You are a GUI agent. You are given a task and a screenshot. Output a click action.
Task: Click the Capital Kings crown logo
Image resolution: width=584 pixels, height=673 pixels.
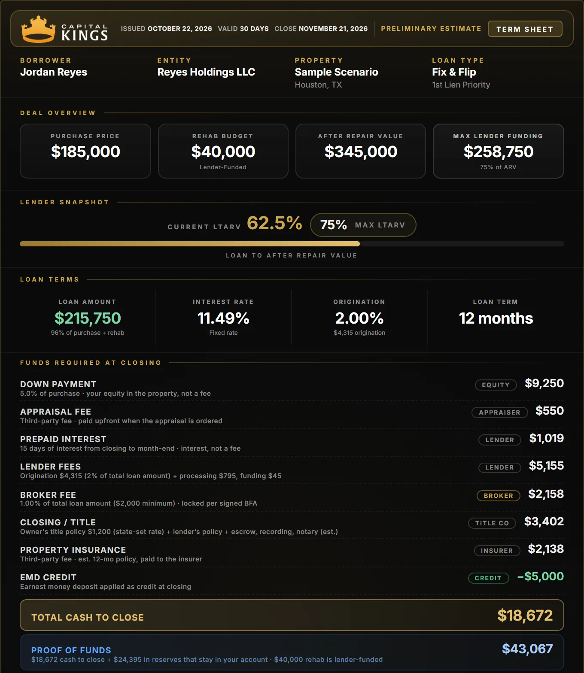[x=38, y=29]
